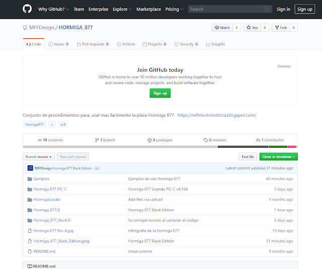
Task: Click the repository book icon beside MFFDesign
Action: (x=25, y=28)
